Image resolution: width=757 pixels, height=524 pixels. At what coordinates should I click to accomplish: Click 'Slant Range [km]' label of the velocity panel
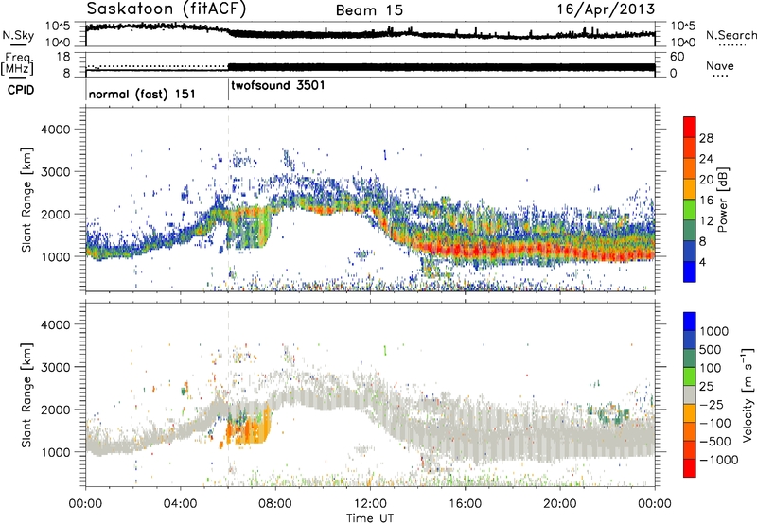26,394
